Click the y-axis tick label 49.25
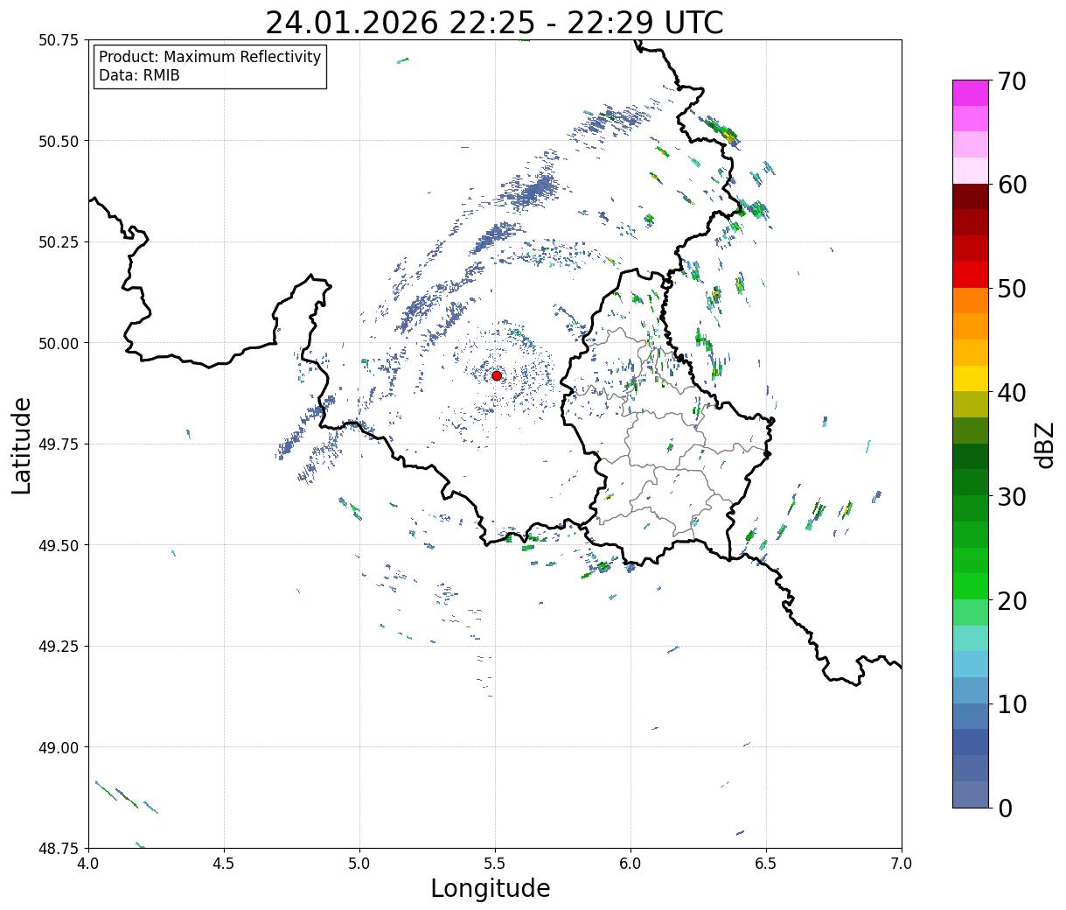Screen dimensions: 1066x910 [59, 647]
